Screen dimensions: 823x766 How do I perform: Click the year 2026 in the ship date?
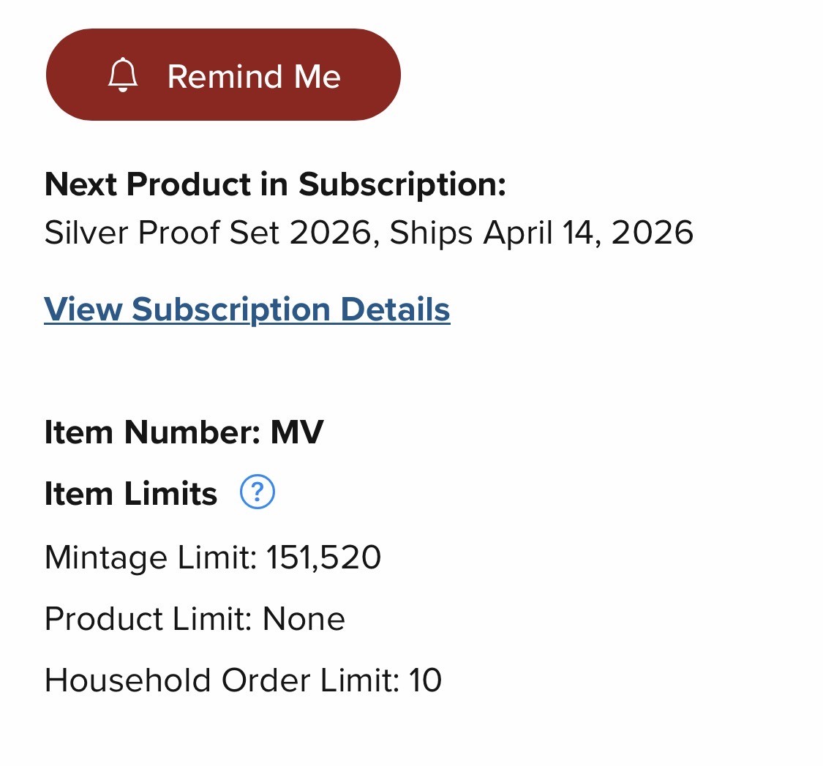click(x=653, y=233)
